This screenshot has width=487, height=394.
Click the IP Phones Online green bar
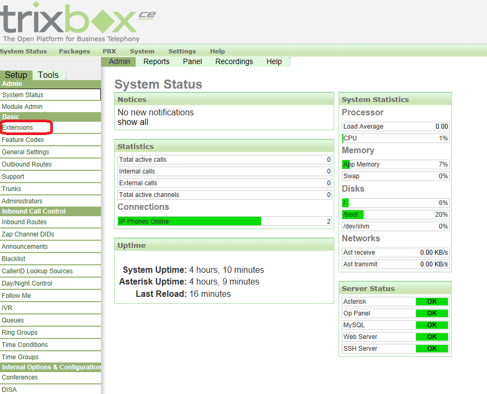coord(190,221)
